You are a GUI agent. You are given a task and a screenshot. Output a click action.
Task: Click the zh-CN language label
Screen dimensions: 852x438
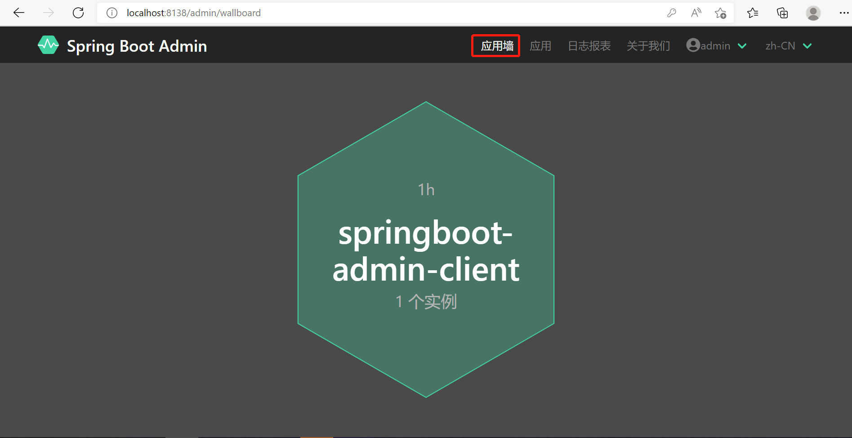pos(780,46)
